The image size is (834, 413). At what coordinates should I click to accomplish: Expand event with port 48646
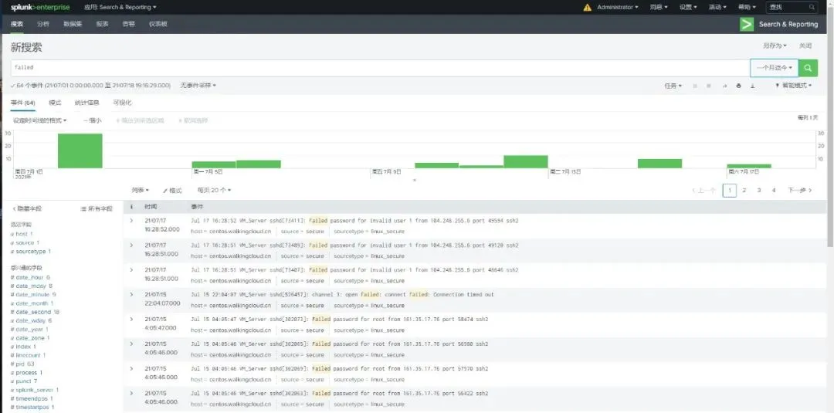click(131, 269)
